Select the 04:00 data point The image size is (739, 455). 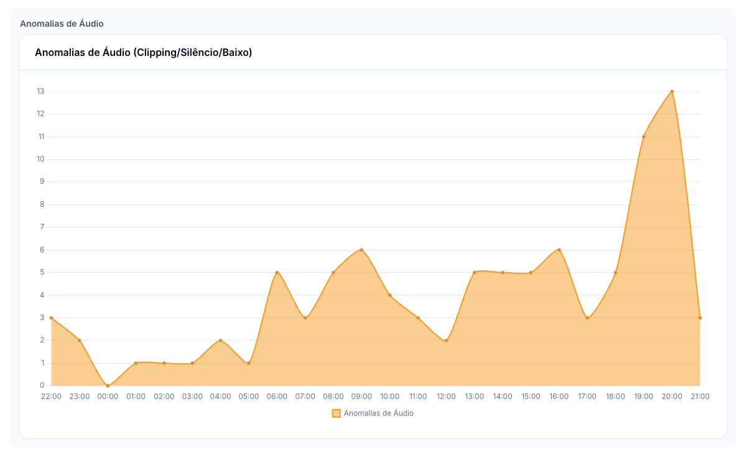220,340
